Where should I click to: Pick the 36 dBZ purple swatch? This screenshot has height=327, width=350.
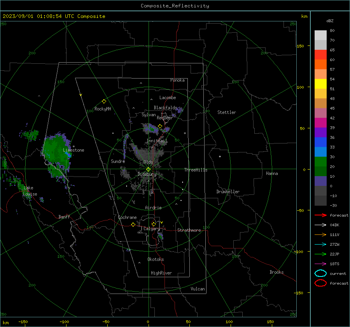[320, 132]
